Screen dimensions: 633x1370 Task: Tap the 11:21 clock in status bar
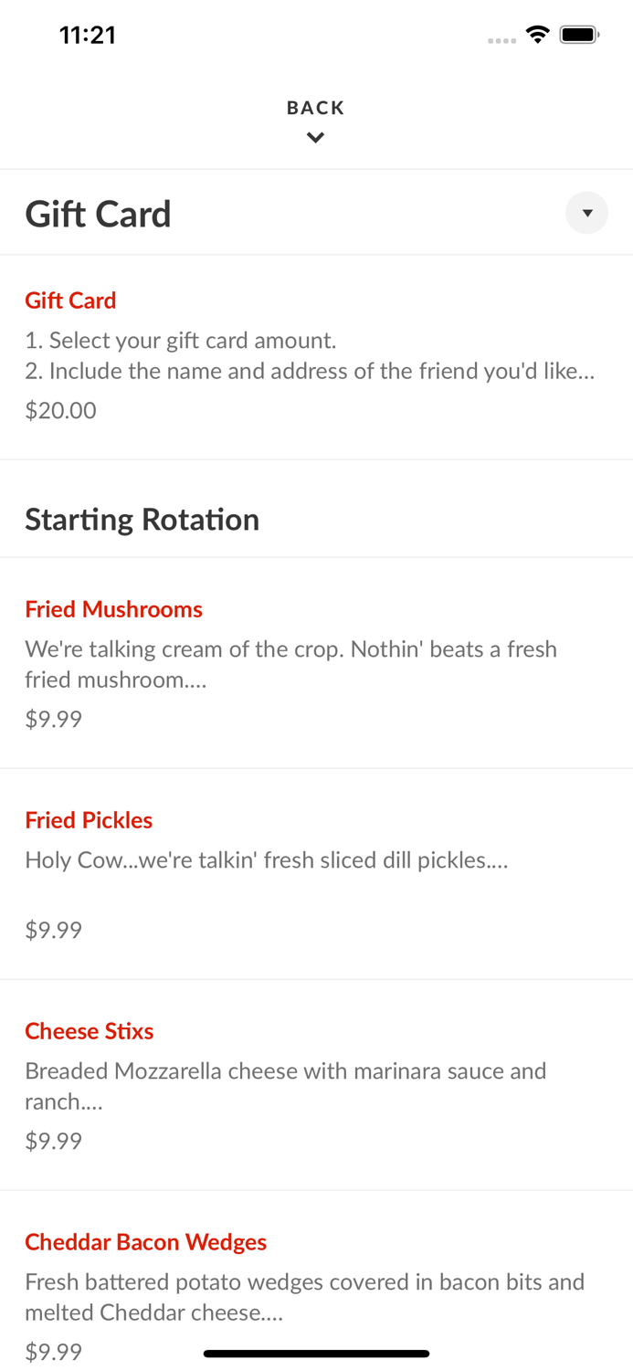pos(87,35)
